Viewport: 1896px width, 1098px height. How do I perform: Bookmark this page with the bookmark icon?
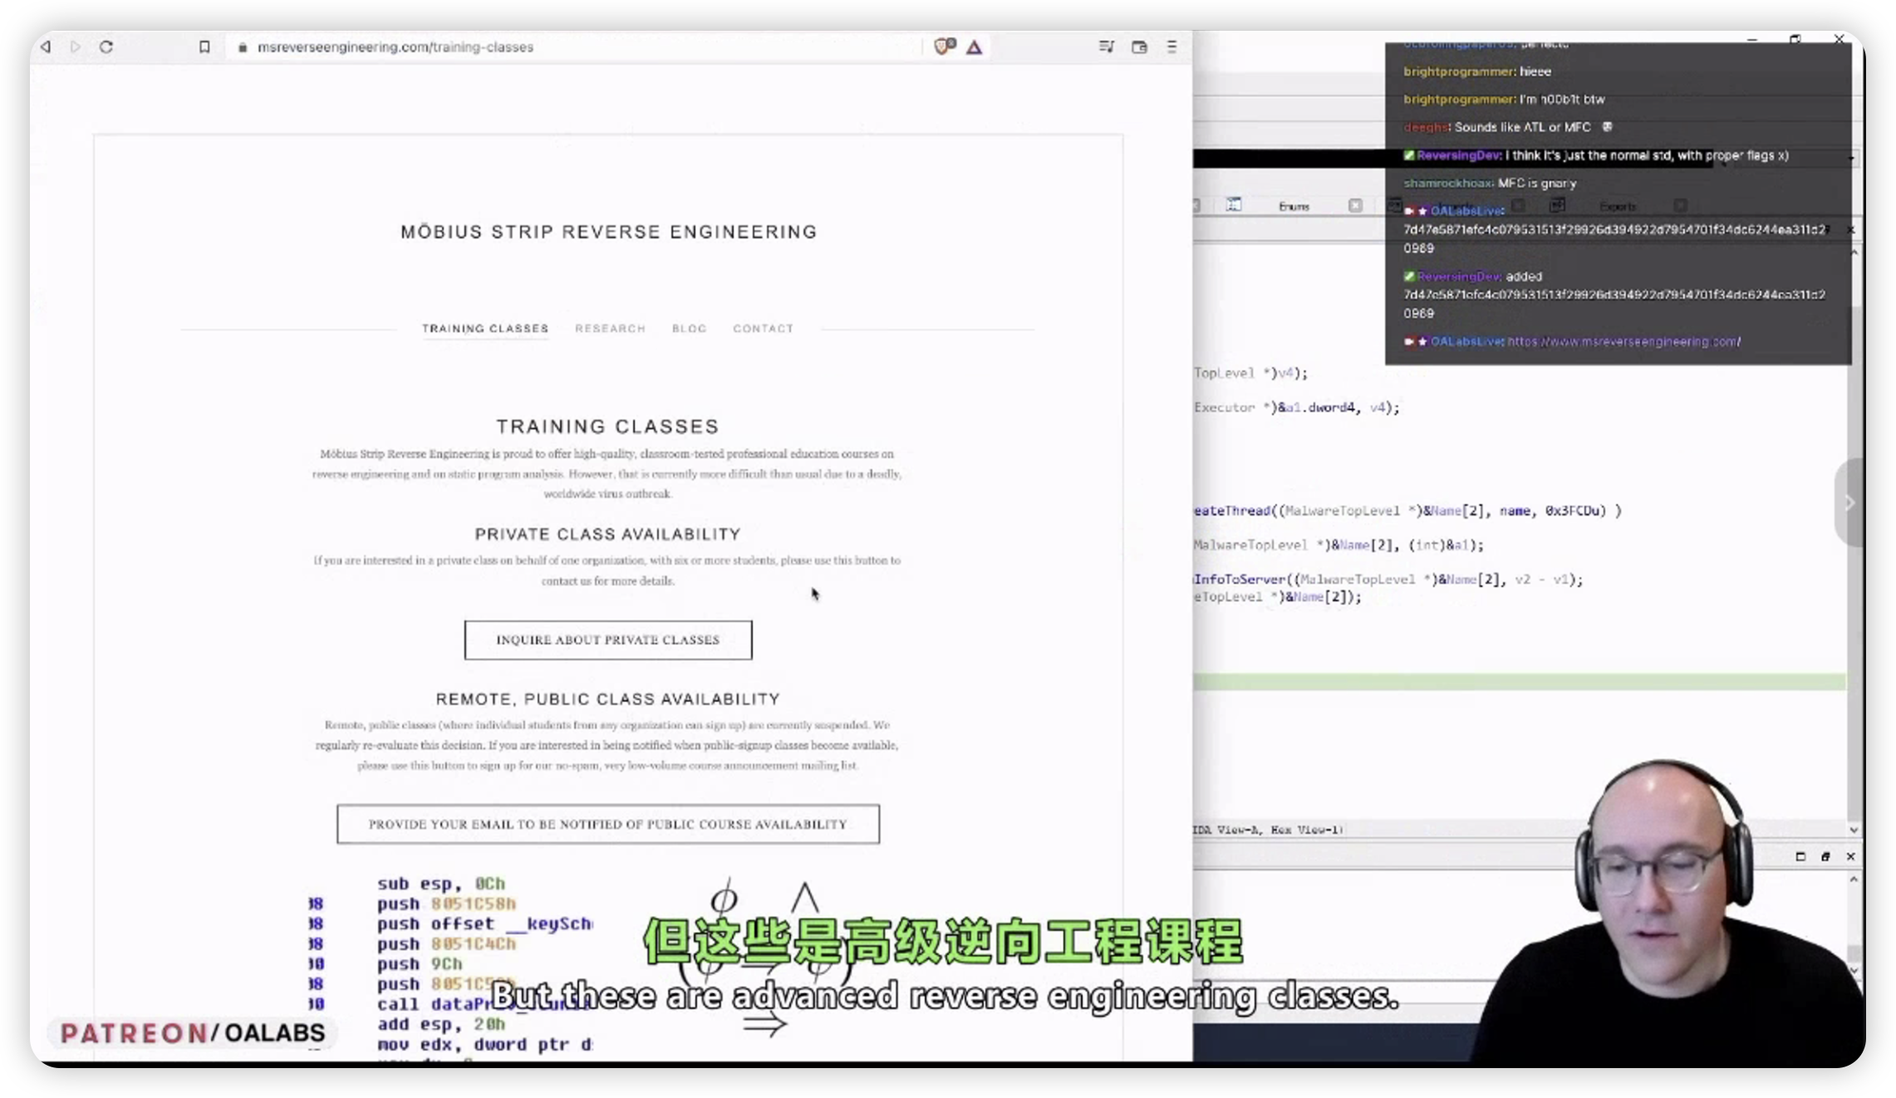[x=204, y=47]
